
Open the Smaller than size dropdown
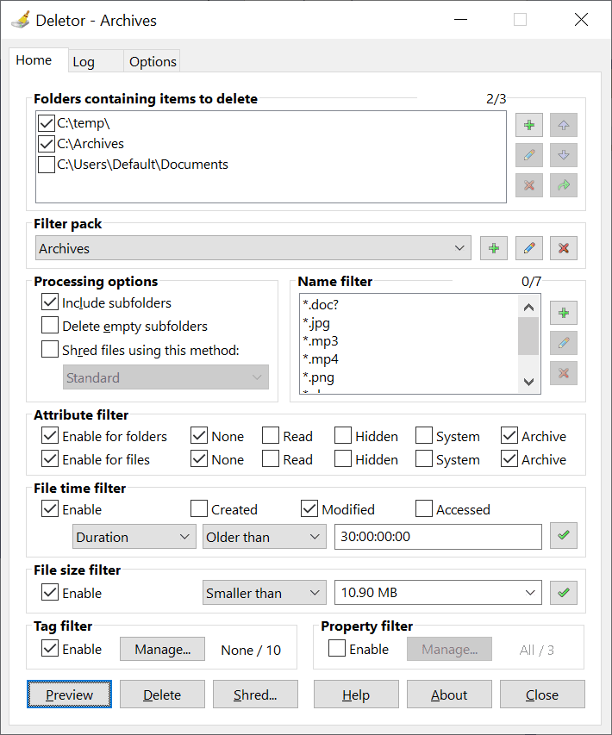[264, 593]
